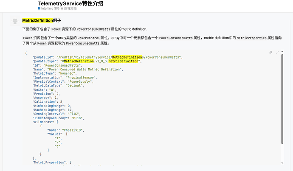Click the gray tag square before 指导文档
Image resolution: width=293 pixels, height=171 pixels.
tap(62, 8)
